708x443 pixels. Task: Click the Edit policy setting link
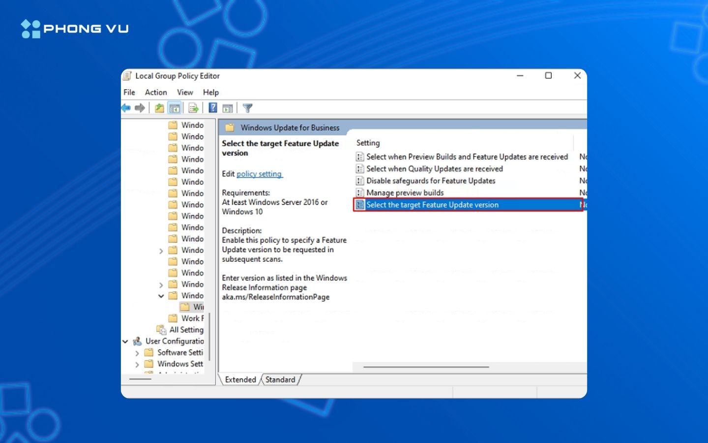coord(259,174)
